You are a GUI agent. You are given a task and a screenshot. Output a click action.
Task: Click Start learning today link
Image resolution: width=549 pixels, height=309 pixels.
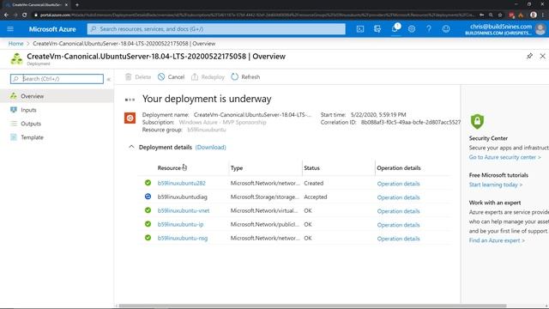point(496,185)
